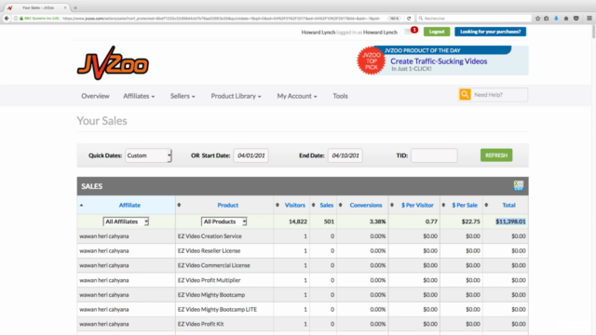
Task: Expand the Affiliates navigation menu
Action: (x=139, y=96)
